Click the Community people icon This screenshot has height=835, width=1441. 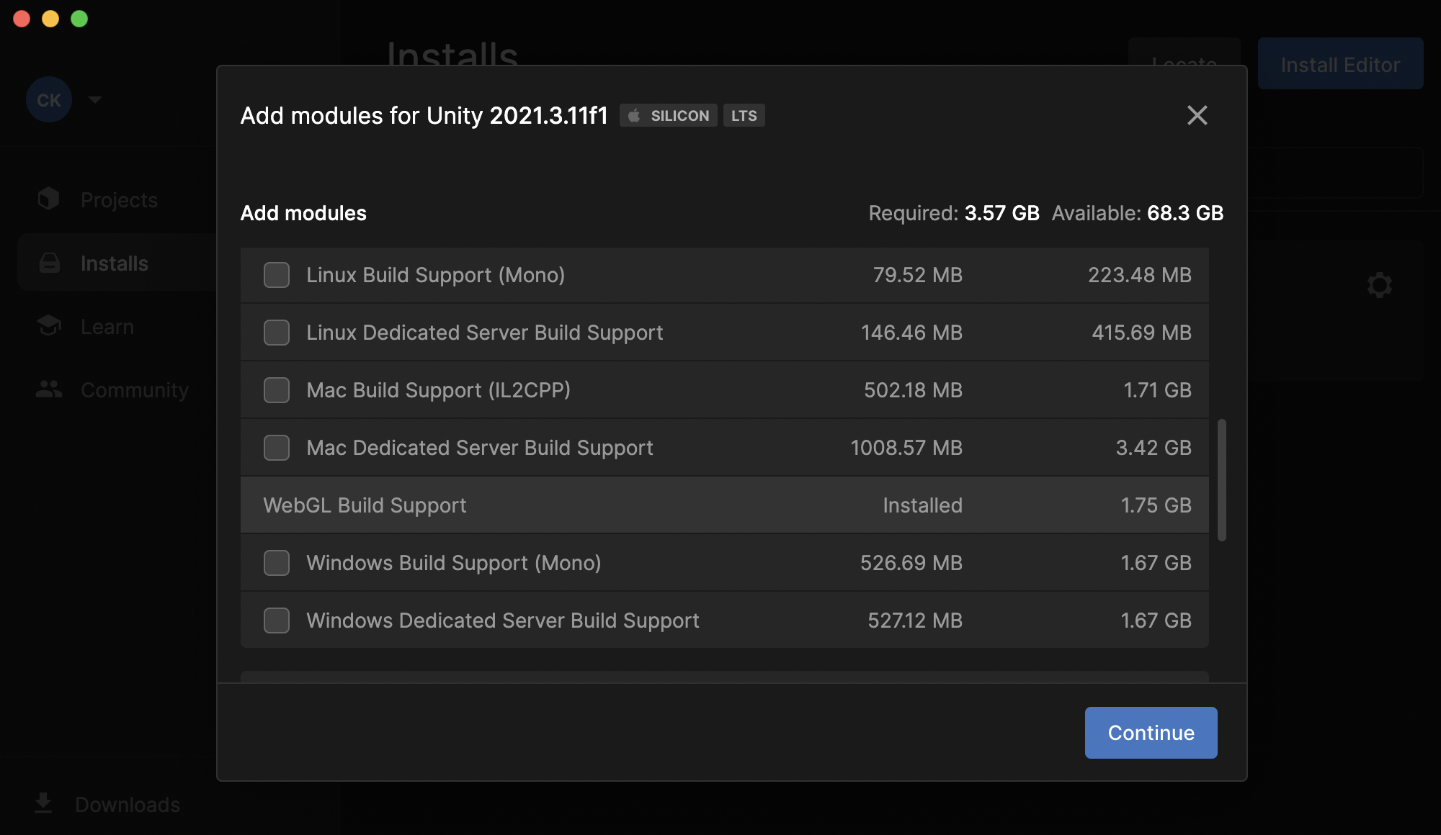coord(49,389)
